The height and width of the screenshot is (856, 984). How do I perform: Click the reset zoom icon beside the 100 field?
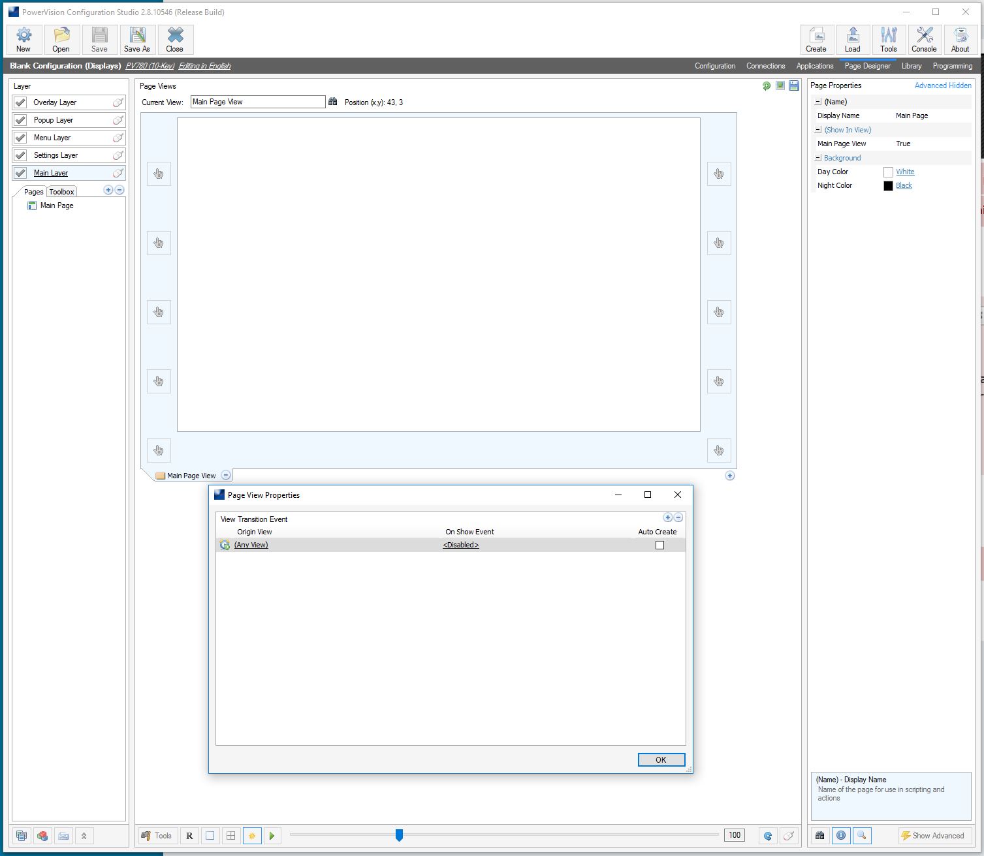[x=768, y=836]
